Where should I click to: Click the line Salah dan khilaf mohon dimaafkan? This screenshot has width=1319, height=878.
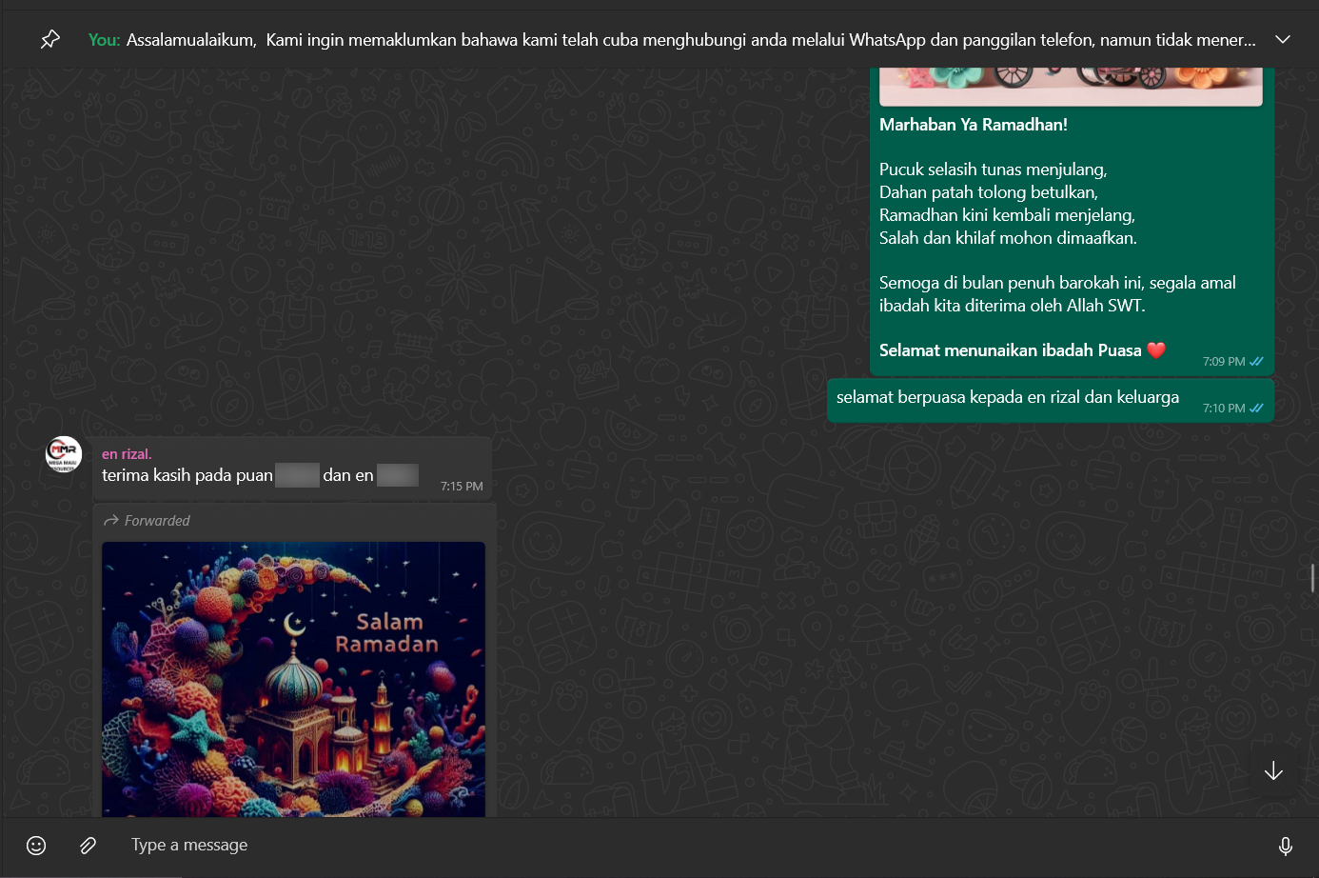coord(1008,238)
